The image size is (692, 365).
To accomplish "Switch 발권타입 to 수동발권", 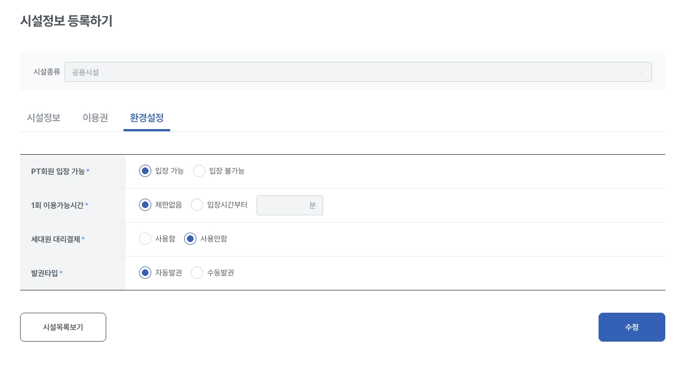I will (x=197, y=273).
